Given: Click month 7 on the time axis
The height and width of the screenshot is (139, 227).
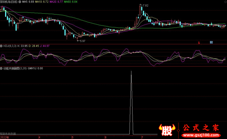Looking at the screenshot, I should 142,137.
